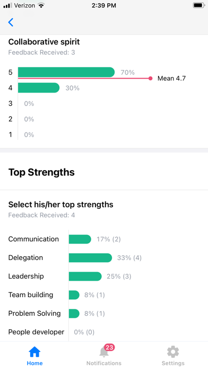Select the 70% bar for rating 5
Screen dimensions: 208x370
point(66,72)
